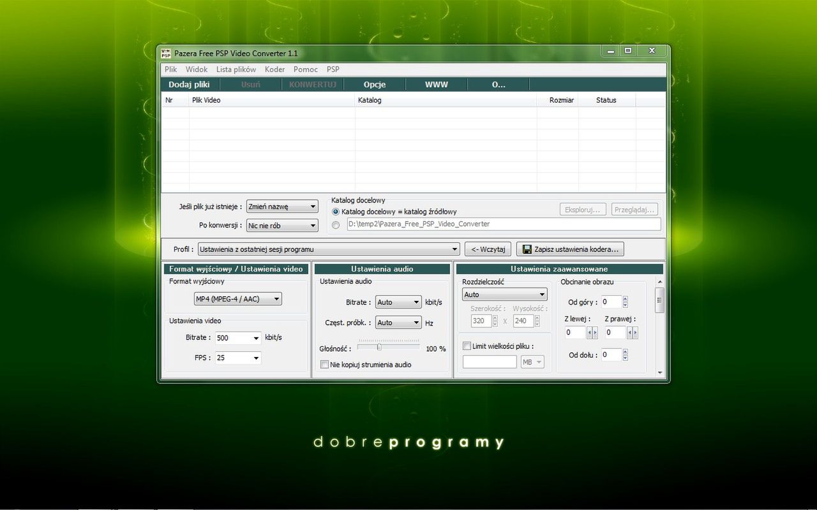Click the Od góry spinner arrows
This screenshot has height=510, width=817.
coord(625,302)
